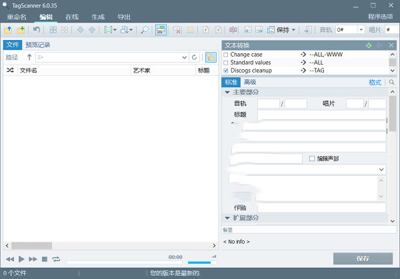Toggle the Change case checkbox
Screen dimensions: 400x279
pos(226,54)
